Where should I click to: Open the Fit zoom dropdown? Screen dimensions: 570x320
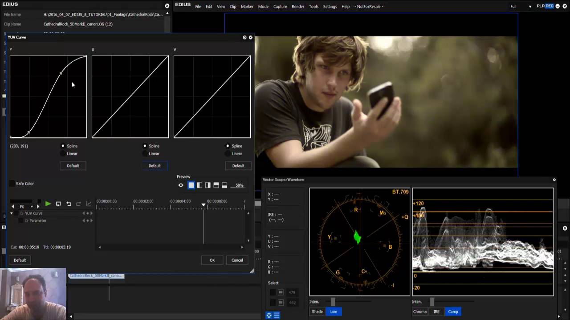(x=32, y=207)
